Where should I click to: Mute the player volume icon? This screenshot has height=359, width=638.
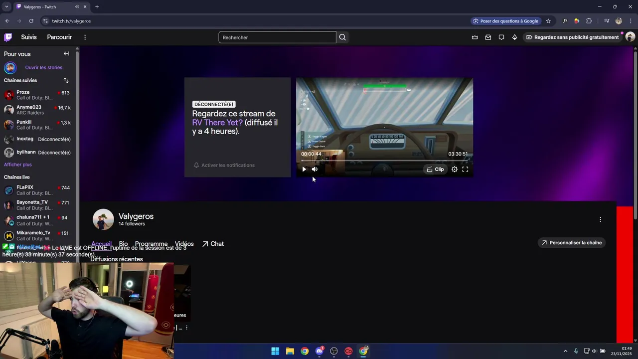pos(315,169)
